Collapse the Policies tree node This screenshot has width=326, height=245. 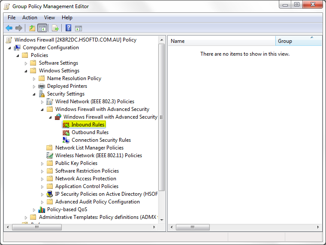[18, 56]
